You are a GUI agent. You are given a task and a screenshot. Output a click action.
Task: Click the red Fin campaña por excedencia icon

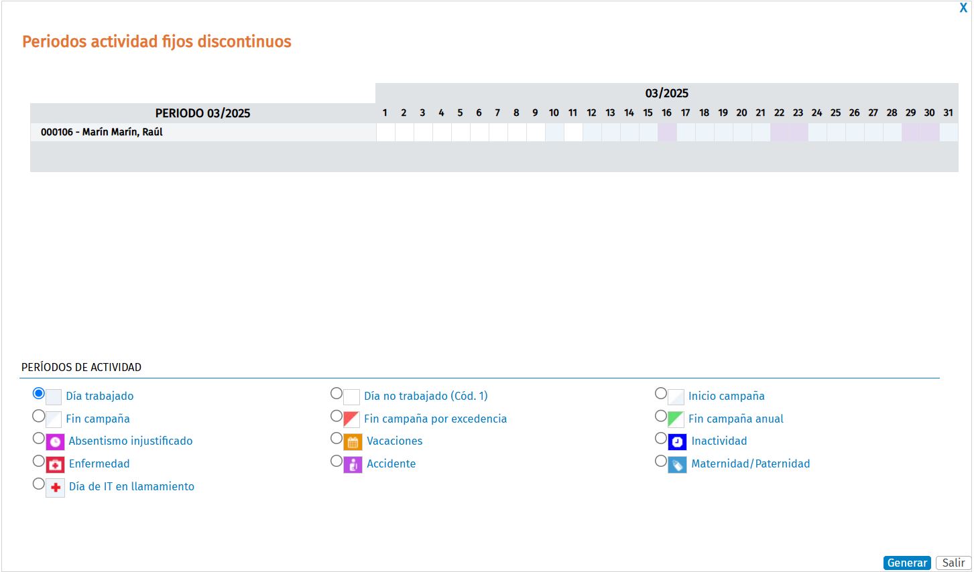click(351, 419)
